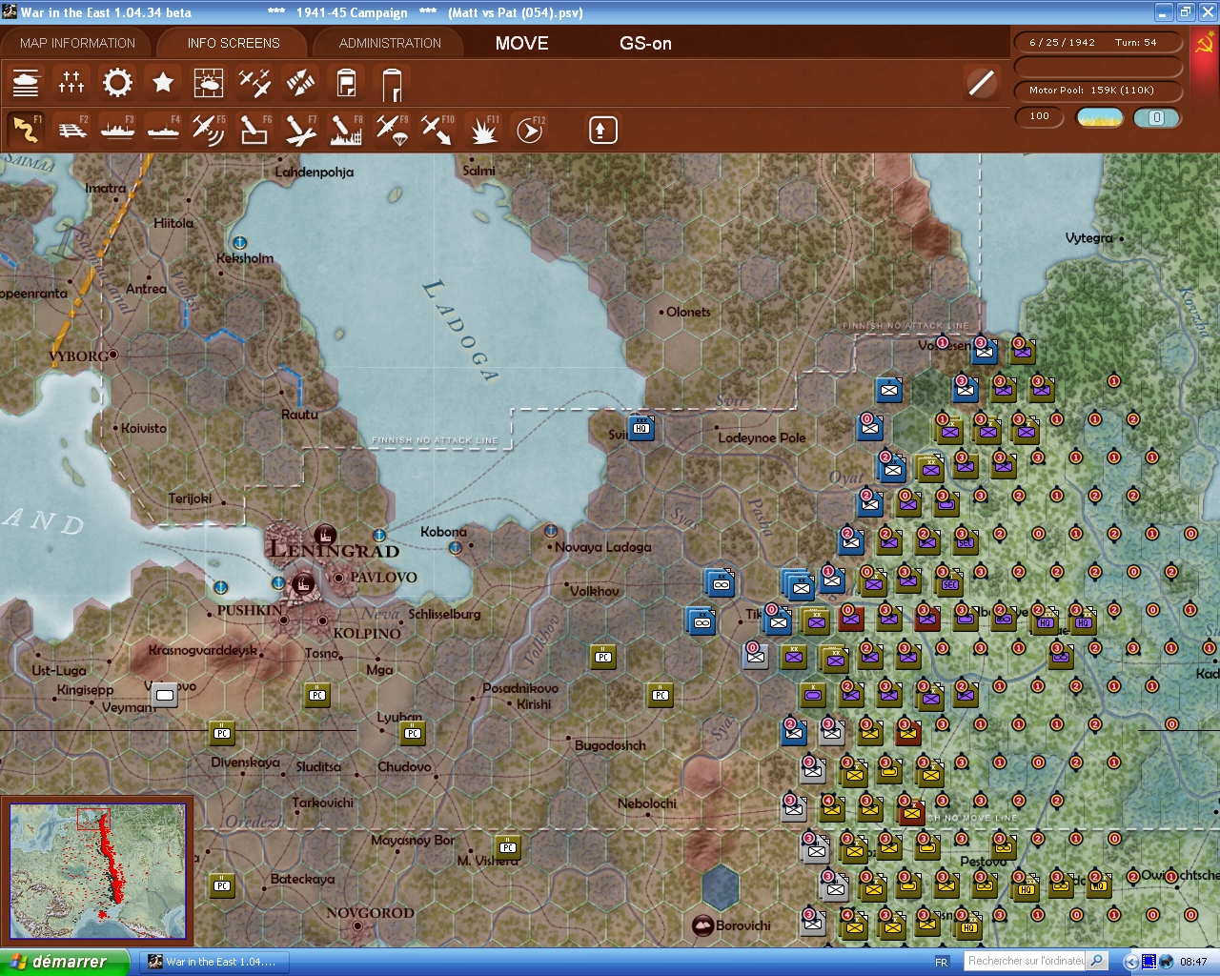Click War in the East taskbar button
This screenshot has height=976, width=1220.
215,962
